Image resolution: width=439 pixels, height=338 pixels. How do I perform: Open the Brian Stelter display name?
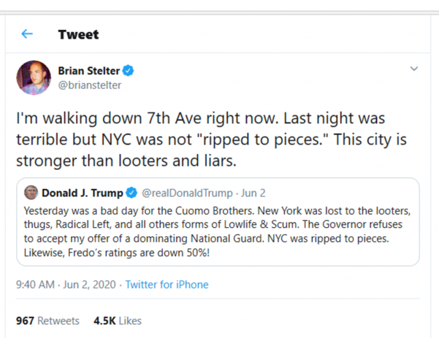[x=89, y=71]
